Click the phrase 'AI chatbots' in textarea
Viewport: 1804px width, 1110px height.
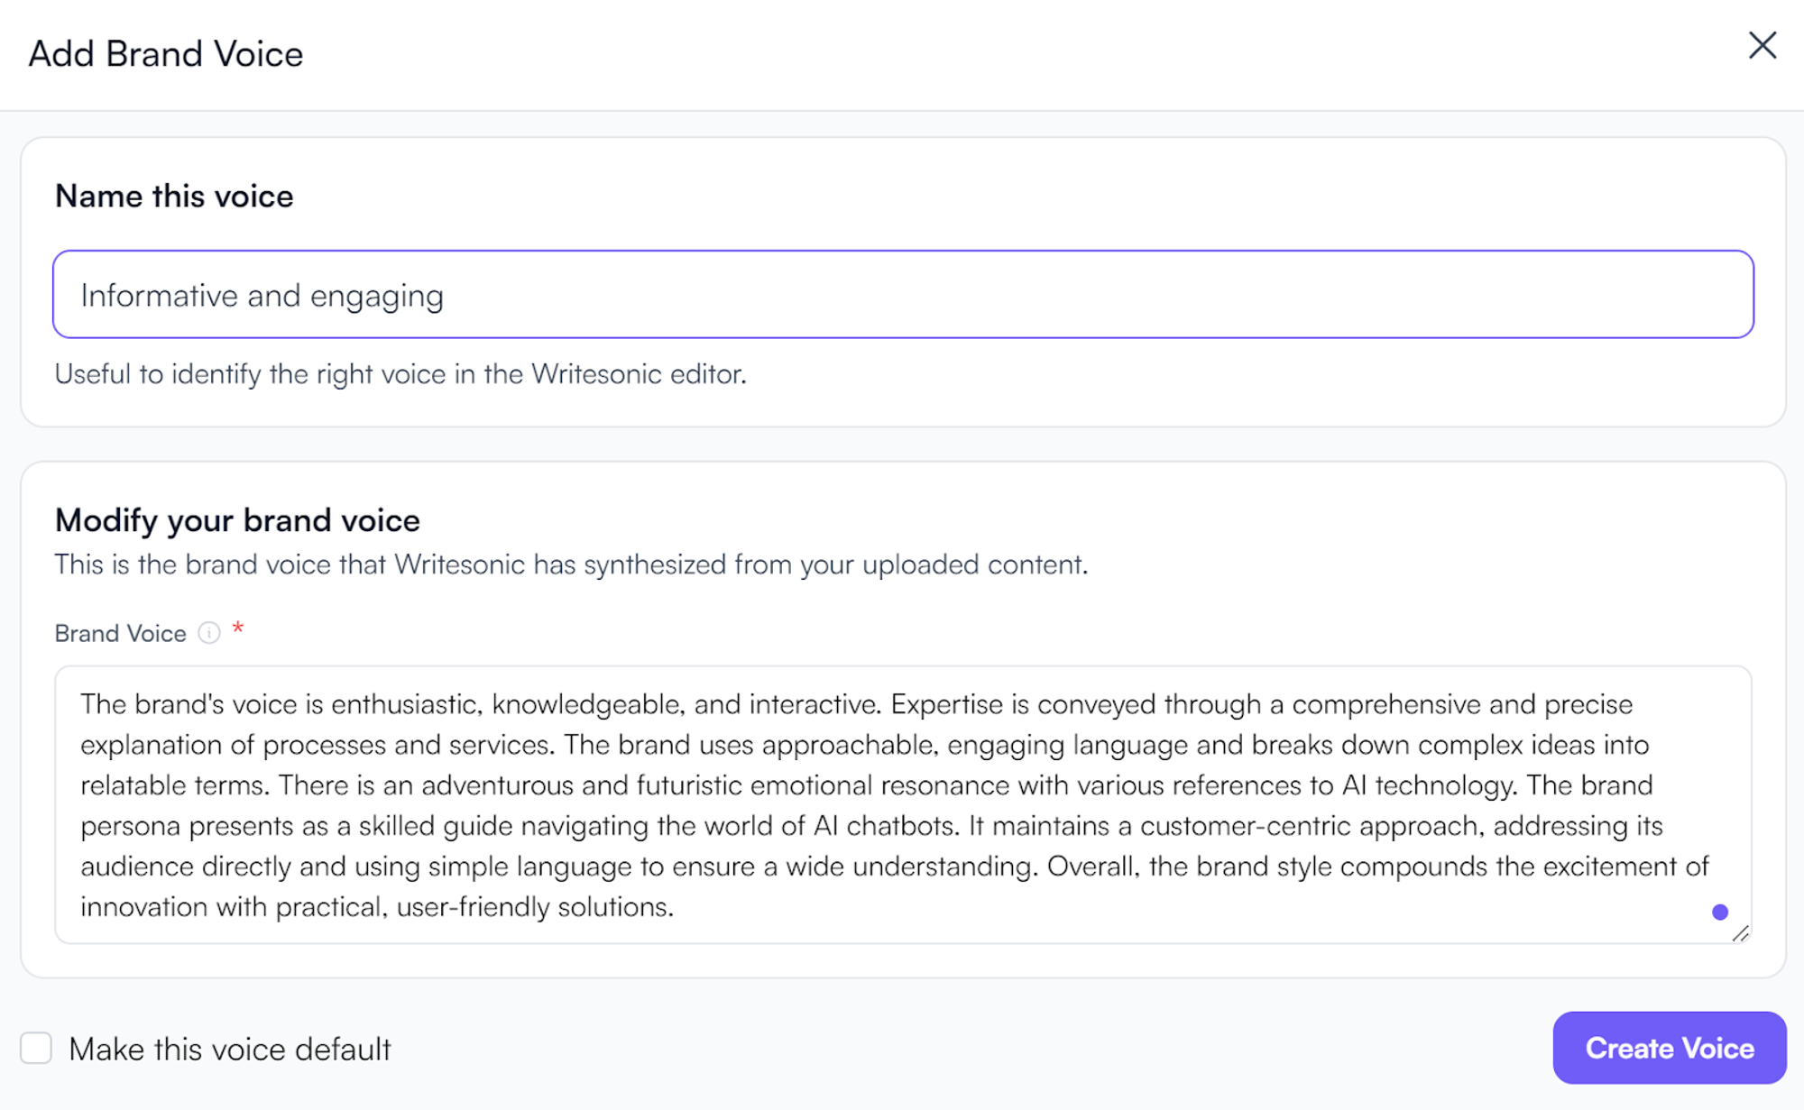(883, 826)
